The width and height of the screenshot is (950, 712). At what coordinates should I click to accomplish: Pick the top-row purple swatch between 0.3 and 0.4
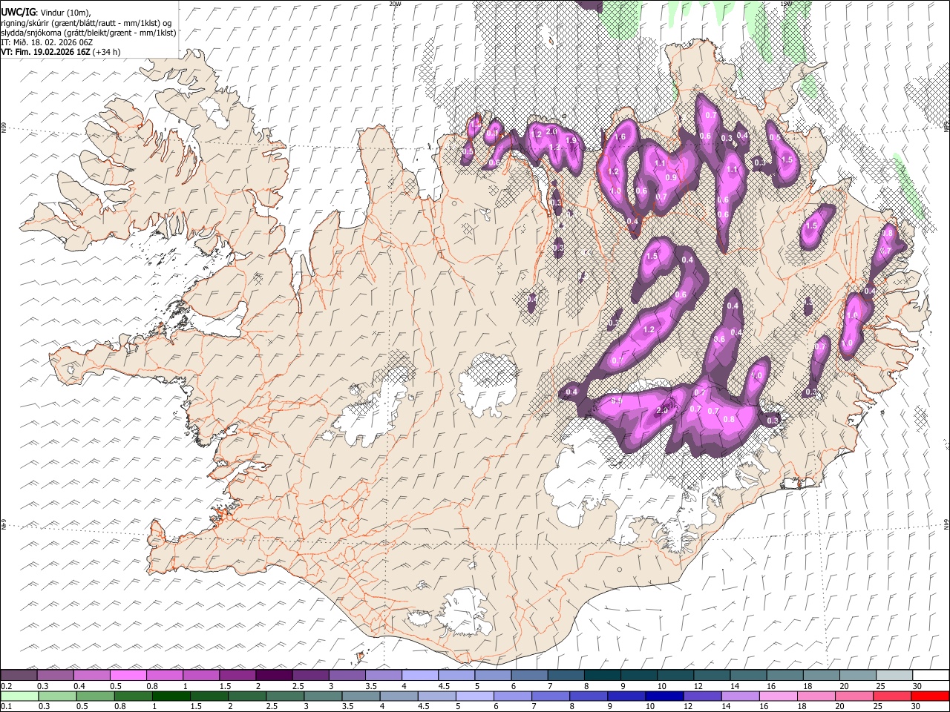56,675
